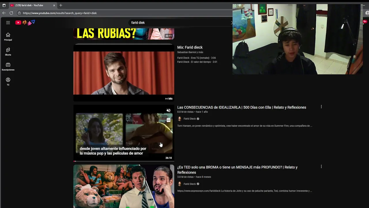The image size is (369, 208).
Task: Open Las CONSECUENCIAS de IDEALIZARLA title
Action: coord(242,107)
